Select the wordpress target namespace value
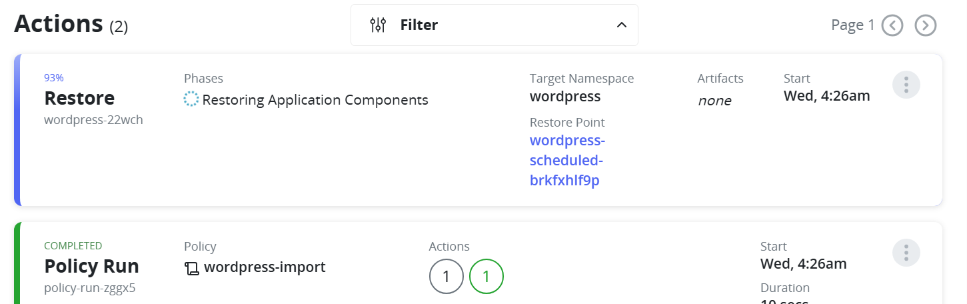 point(565,97)
